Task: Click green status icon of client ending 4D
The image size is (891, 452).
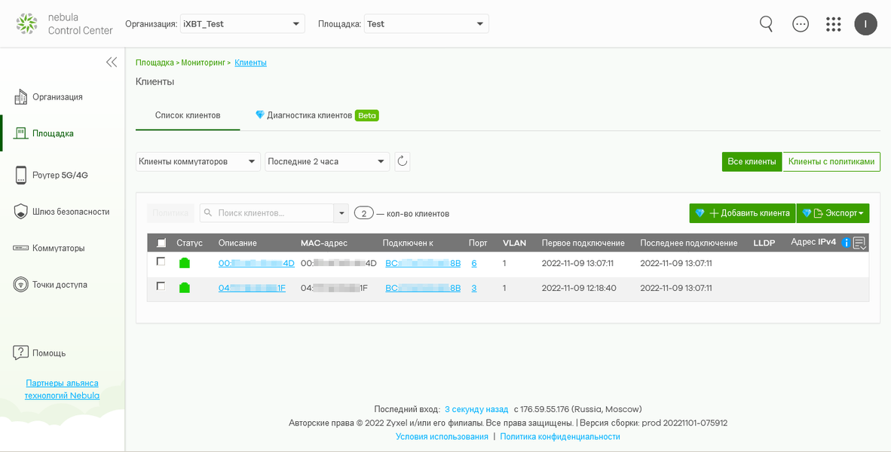Action: pyautogui.click(x=184, y=263)
